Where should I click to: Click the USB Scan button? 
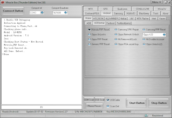pyautogui.click(x=100, y=100)
